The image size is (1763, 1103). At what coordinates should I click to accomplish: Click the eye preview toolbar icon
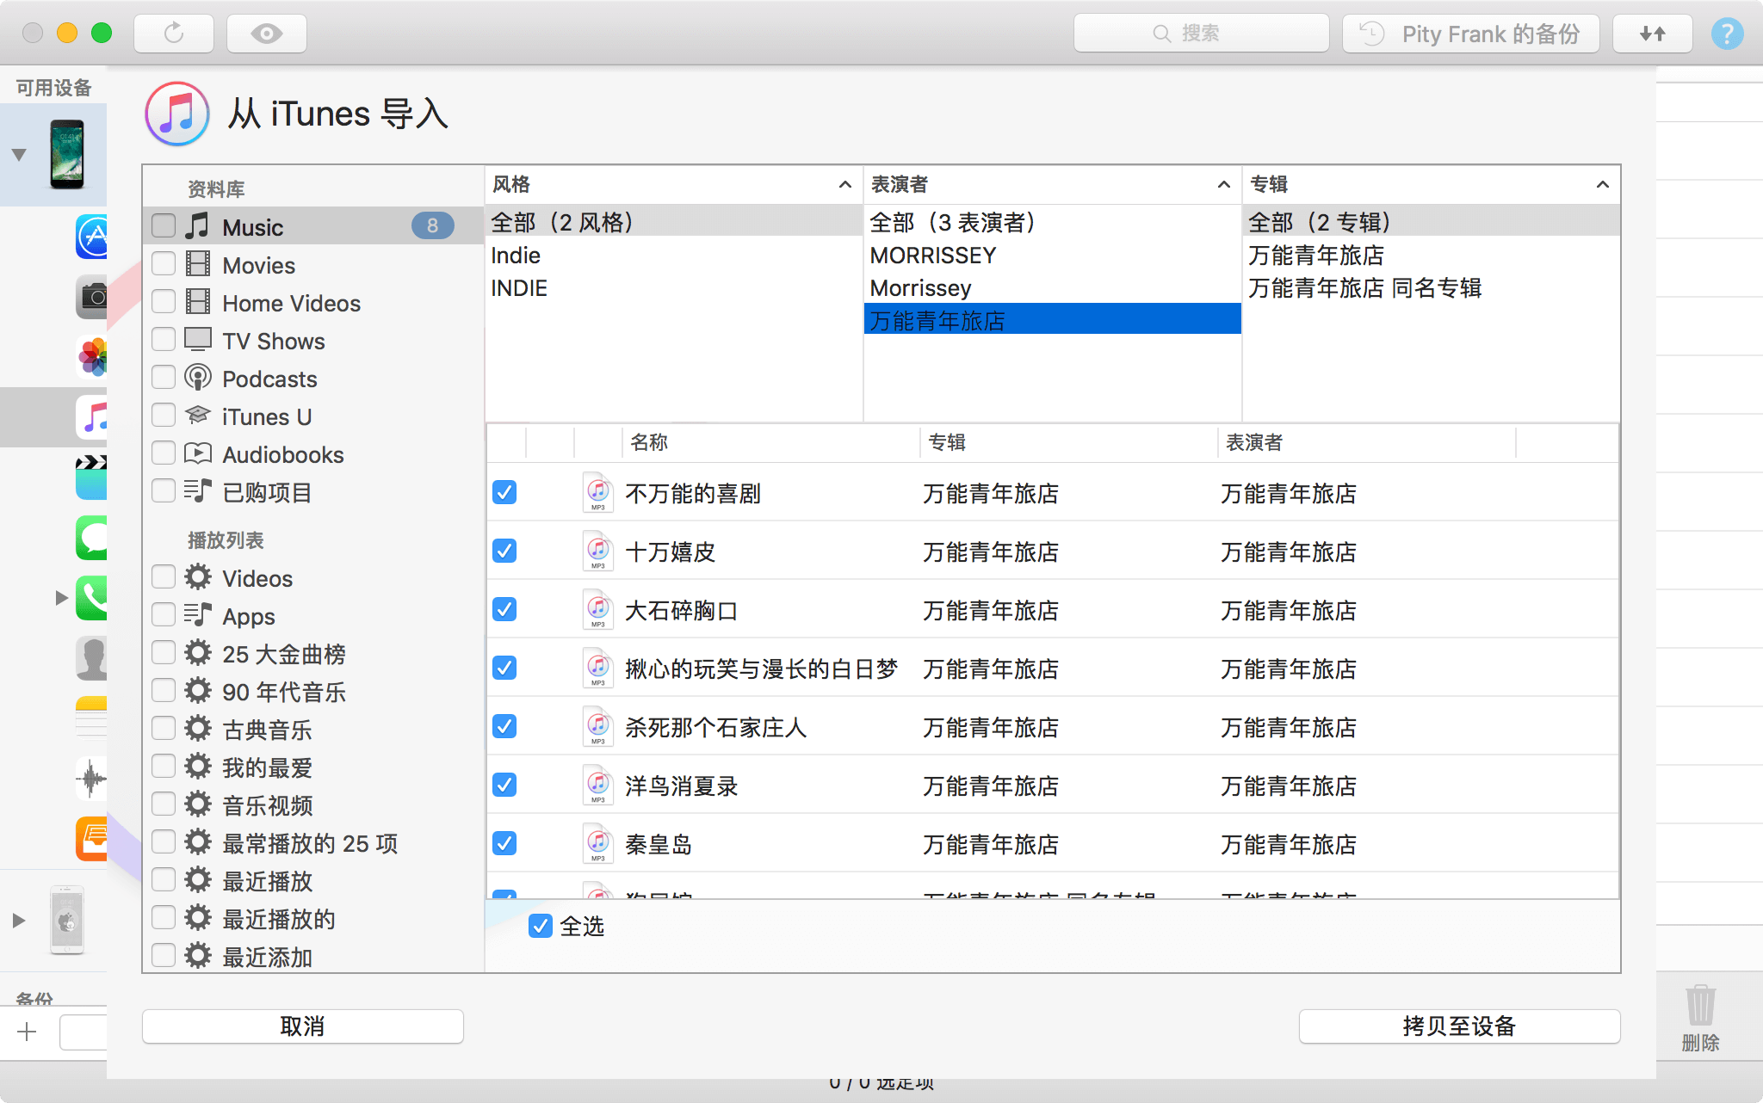pyautogui.click(x=266, y=34)
